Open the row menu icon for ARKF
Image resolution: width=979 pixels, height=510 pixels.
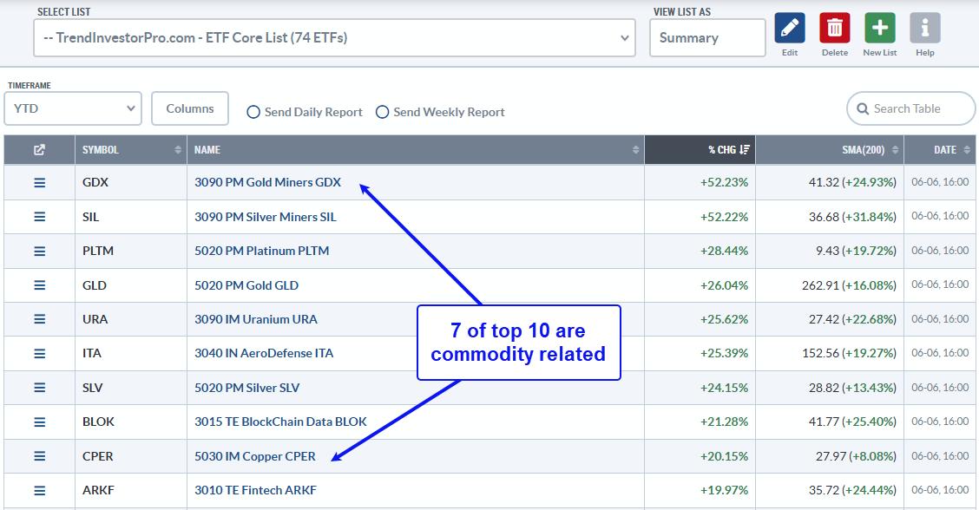tap(39, 490)
